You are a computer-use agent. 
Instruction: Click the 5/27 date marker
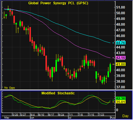click(x=23, y=115)
